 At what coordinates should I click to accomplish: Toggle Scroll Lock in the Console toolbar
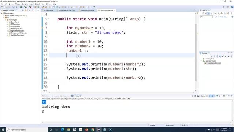point(204,96)
